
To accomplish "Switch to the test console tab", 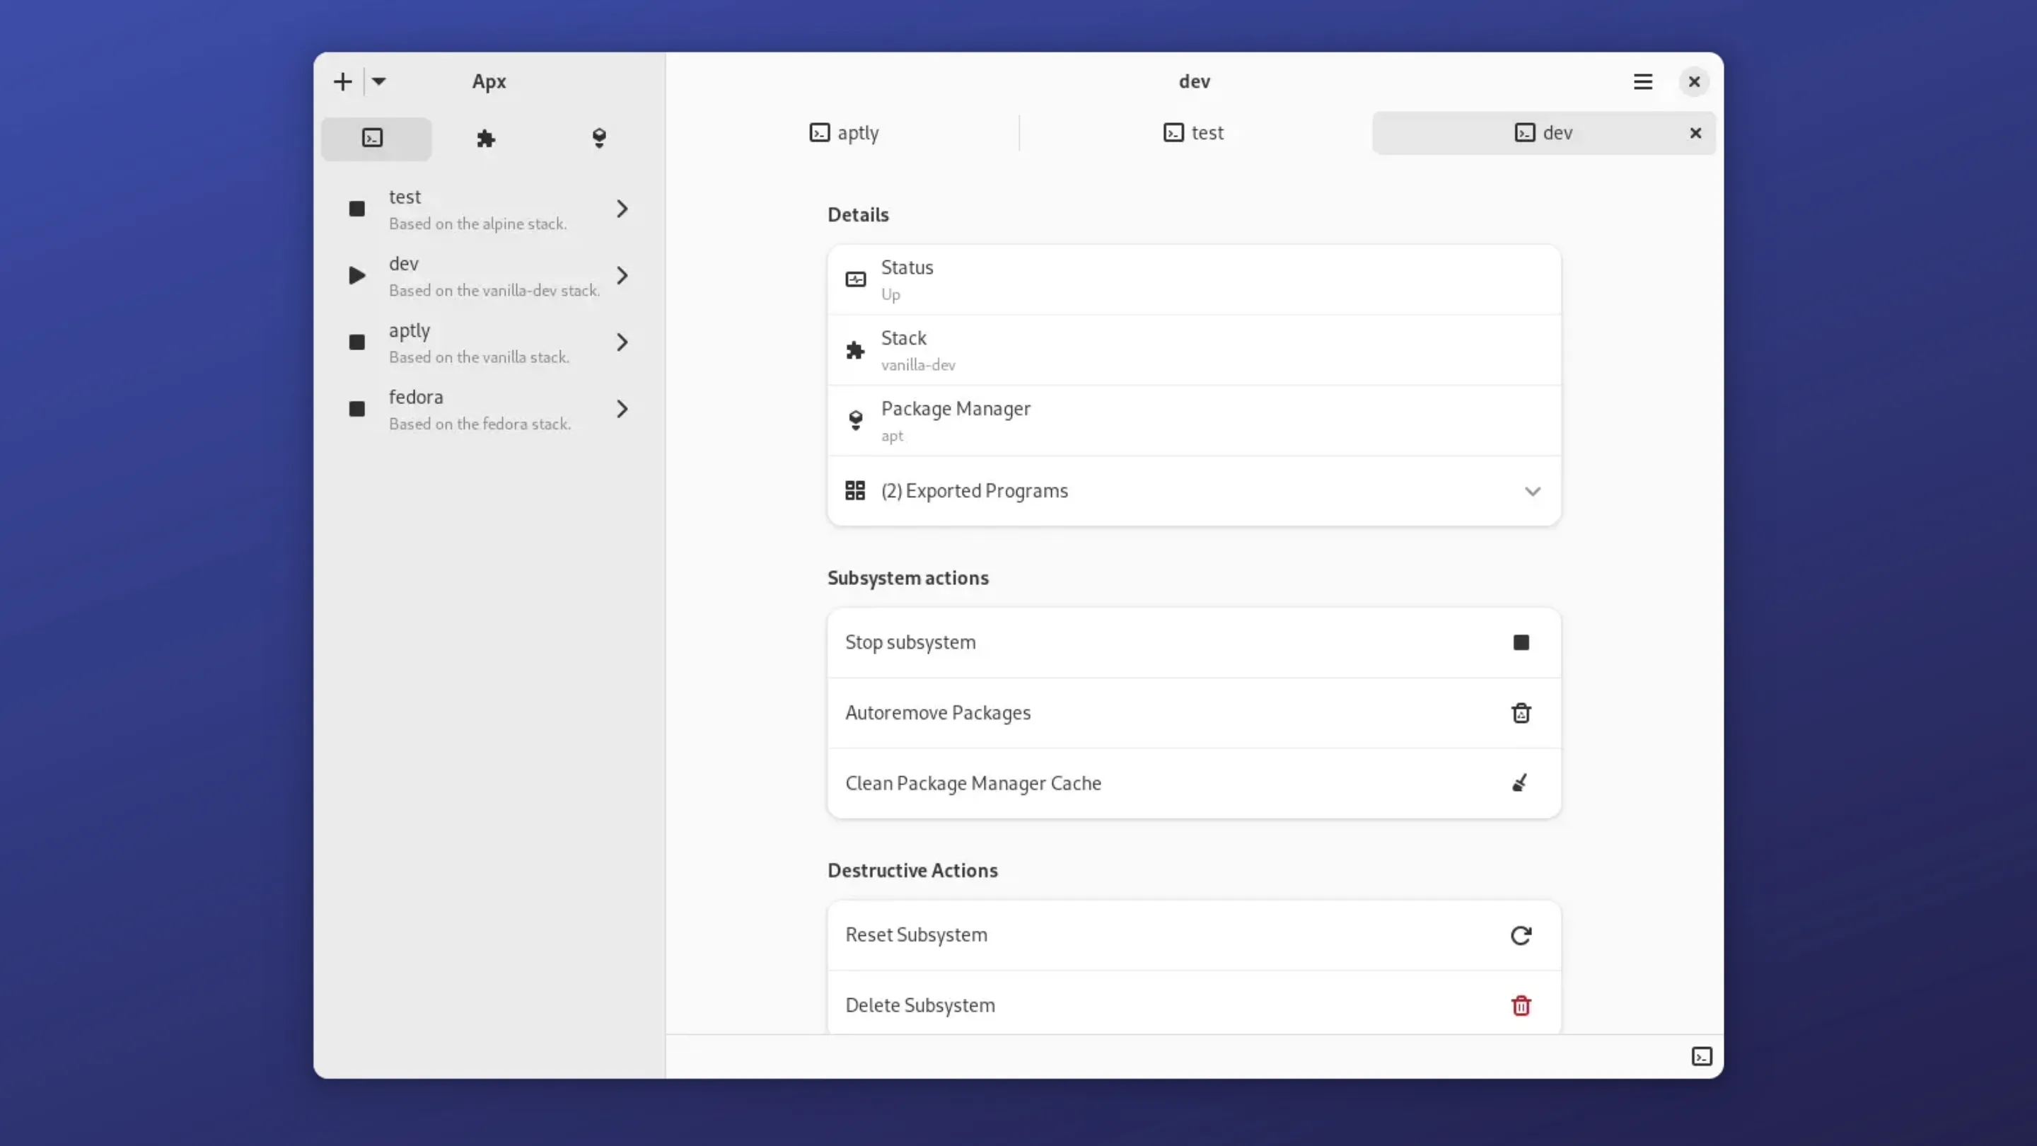I will point(1193,133).
